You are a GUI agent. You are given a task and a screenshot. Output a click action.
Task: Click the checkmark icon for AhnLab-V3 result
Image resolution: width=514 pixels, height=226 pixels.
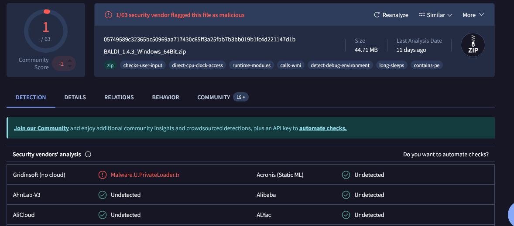(x=103, y=195)
